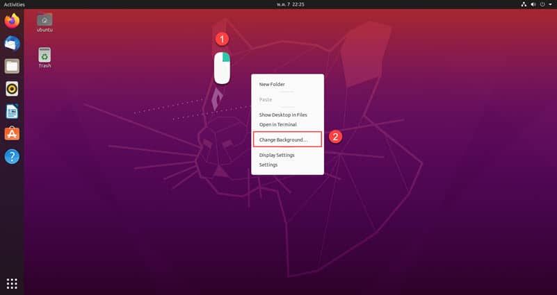Open LibreOffice Writer from the dock
Screen dimensions: 557x295
coord(12,111)
